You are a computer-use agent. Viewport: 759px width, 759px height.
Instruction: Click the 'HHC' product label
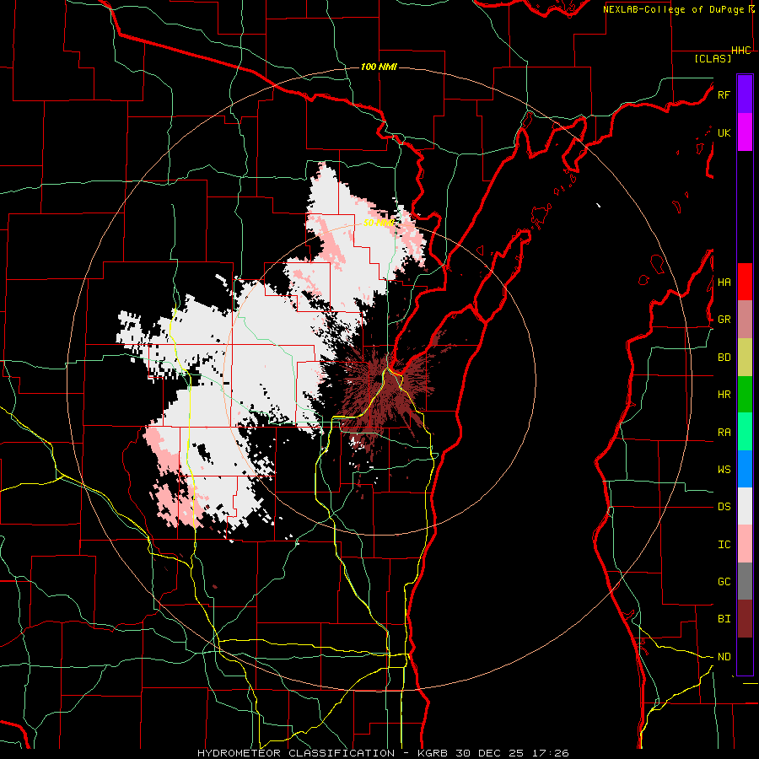click(x=741, y=51)
